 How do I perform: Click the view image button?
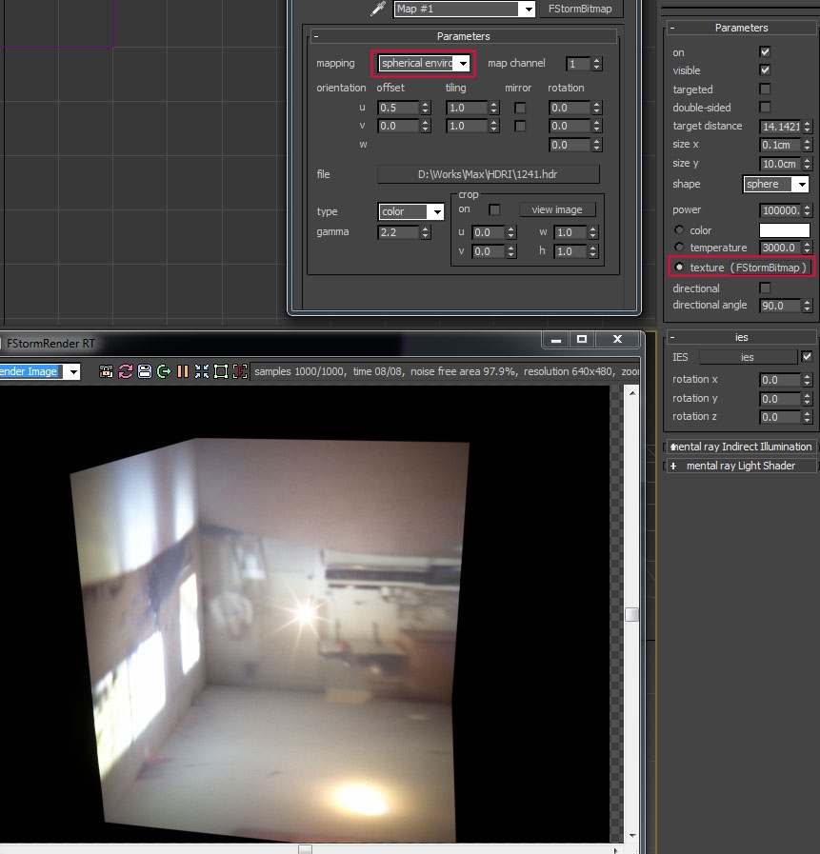click(x=557, y=209)
